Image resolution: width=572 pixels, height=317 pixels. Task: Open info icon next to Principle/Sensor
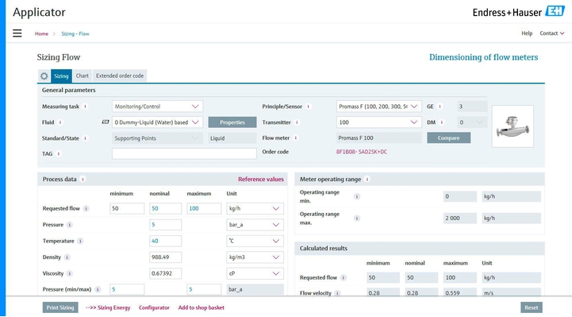click(x=309, y=106)
